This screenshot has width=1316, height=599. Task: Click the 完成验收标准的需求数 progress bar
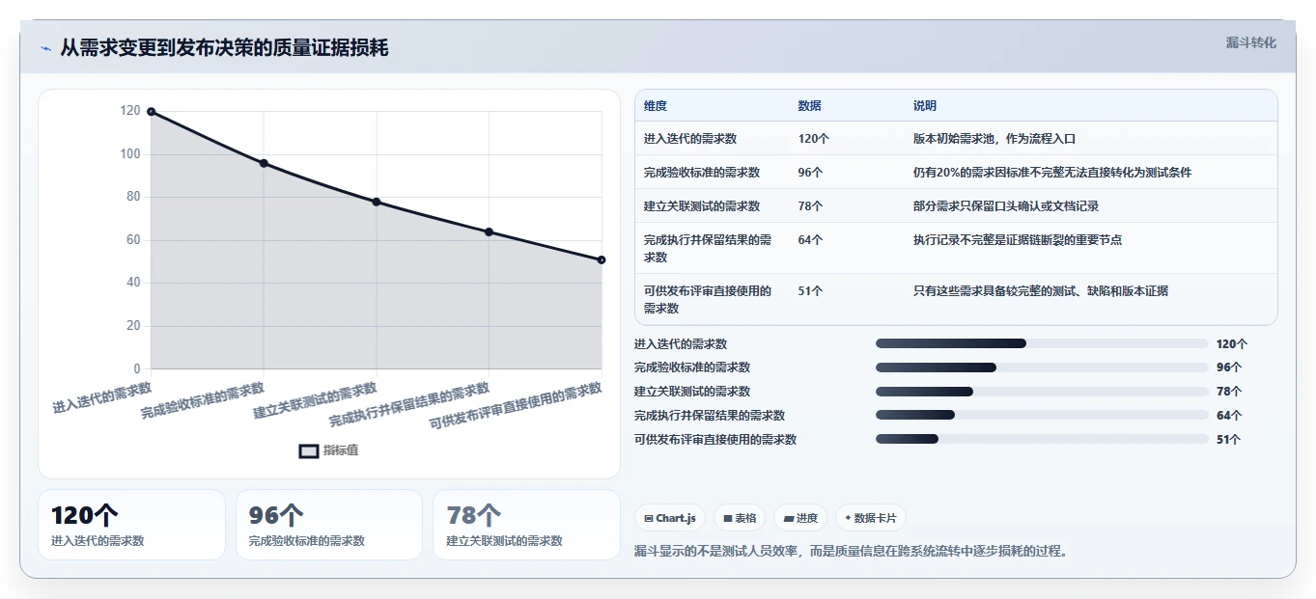click(1042, 368)
